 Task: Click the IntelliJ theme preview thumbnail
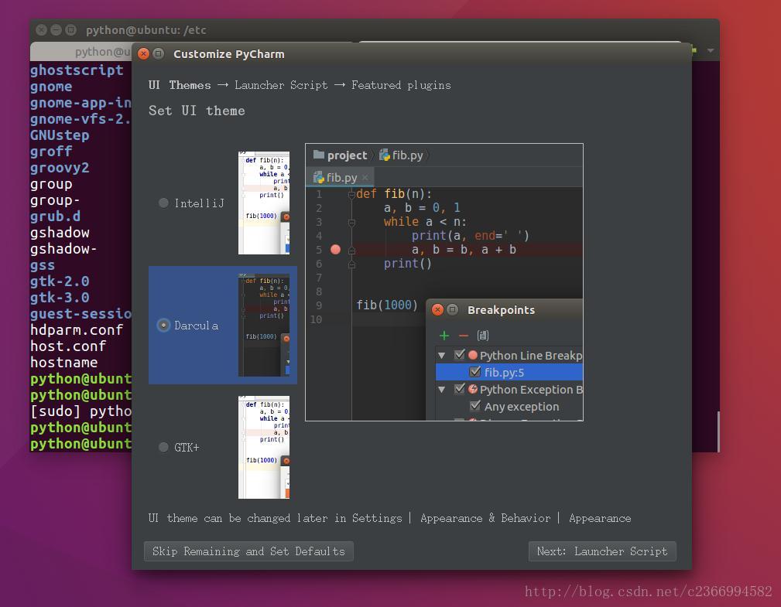pos(264,203)
